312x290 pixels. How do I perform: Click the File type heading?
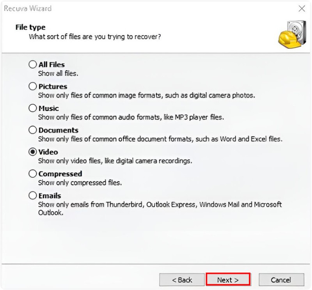point(30,27)
